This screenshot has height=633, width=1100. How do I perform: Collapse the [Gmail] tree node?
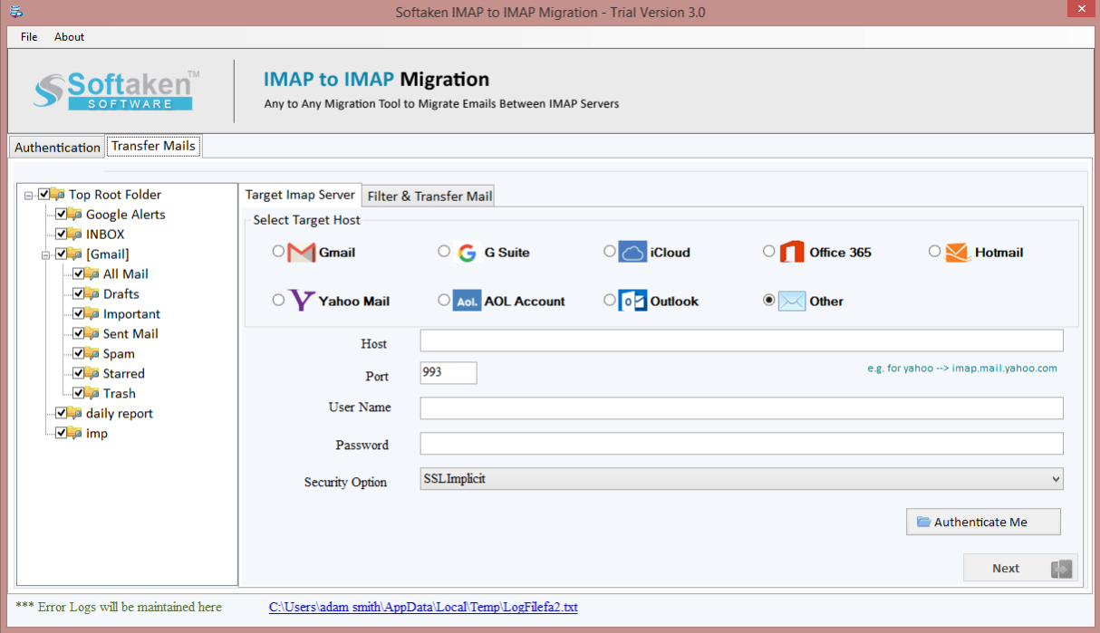(45, 254)
